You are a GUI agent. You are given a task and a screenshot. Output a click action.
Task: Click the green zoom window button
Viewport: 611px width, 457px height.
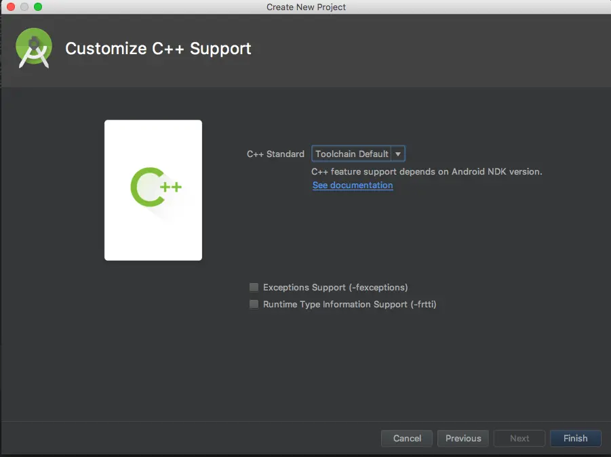click(x=38, y=7)
